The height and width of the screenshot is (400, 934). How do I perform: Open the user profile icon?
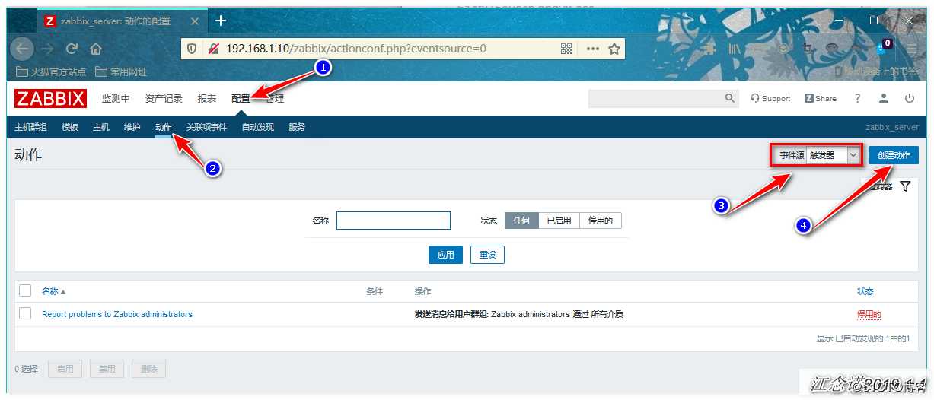coord(884,98)
